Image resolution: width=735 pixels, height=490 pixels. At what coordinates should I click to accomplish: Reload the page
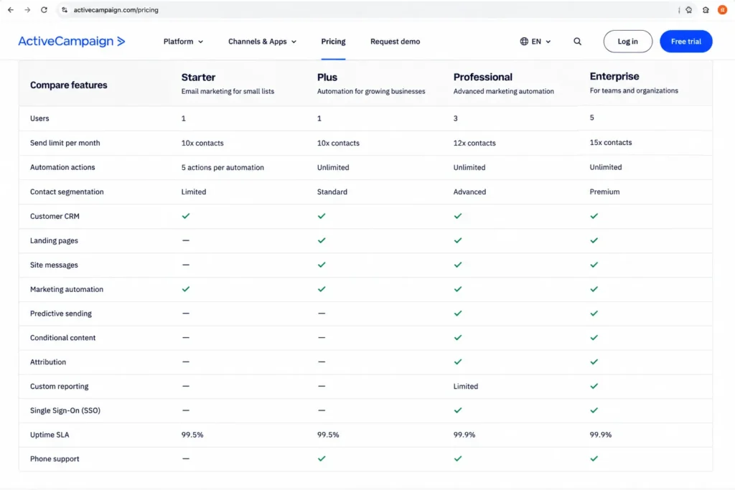pyautogui.click(x=44, y=10)
